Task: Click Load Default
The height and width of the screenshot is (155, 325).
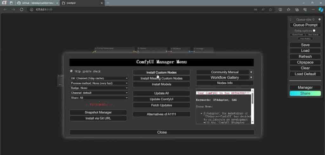Action: click(305, 74)
